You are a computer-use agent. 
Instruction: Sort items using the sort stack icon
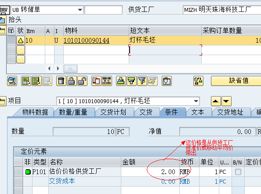121,81
